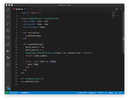This screenshot has height=100, width=129.
Task: Click attr_accessor on line 6
Action: 30,27
